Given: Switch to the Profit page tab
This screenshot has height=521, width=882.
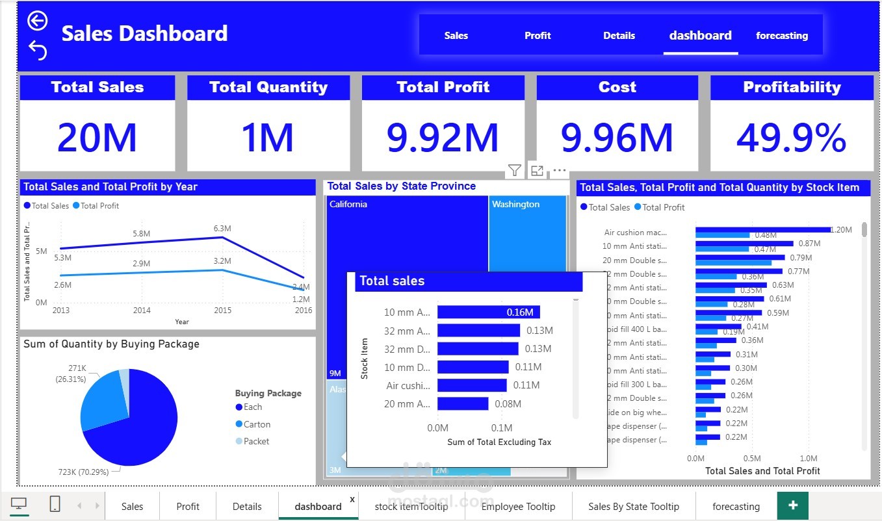Looking at the screenshot, I should click(x=188, y=507).
